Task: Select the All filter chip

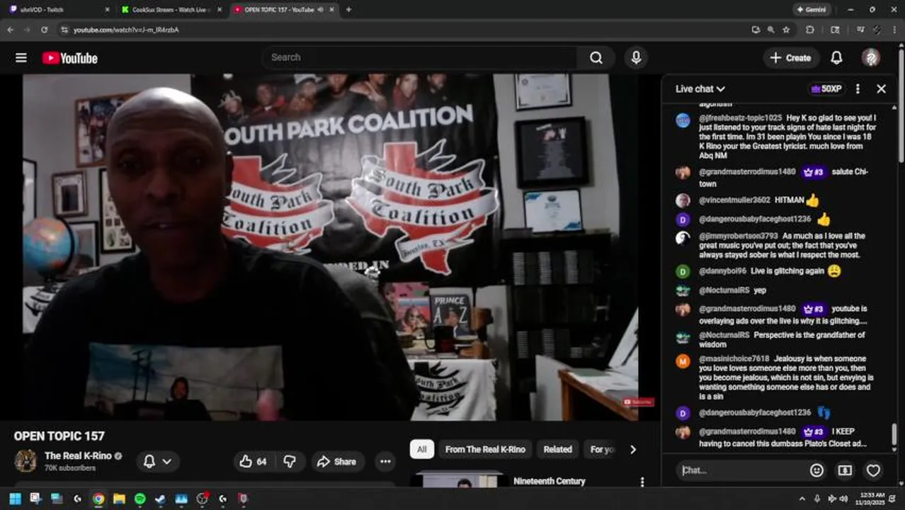Action: (421, 449)
